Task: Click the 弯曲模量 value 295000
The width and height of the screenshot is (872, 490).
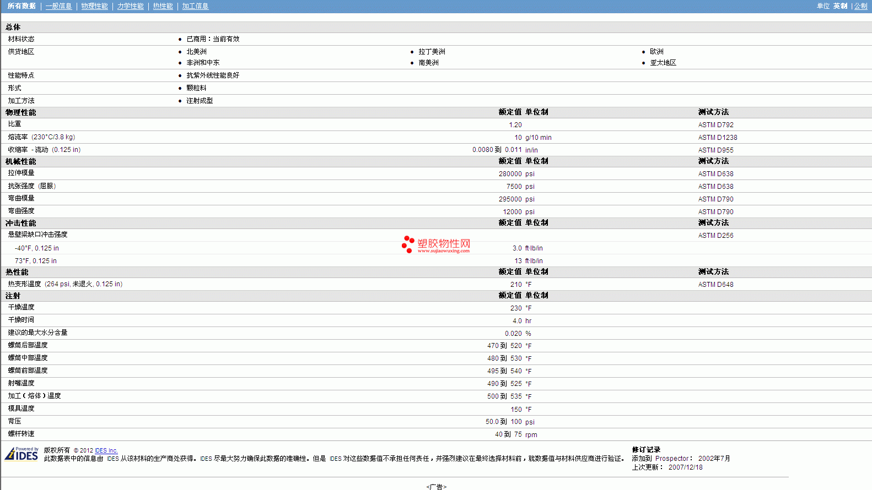Action: pos(510,199)
